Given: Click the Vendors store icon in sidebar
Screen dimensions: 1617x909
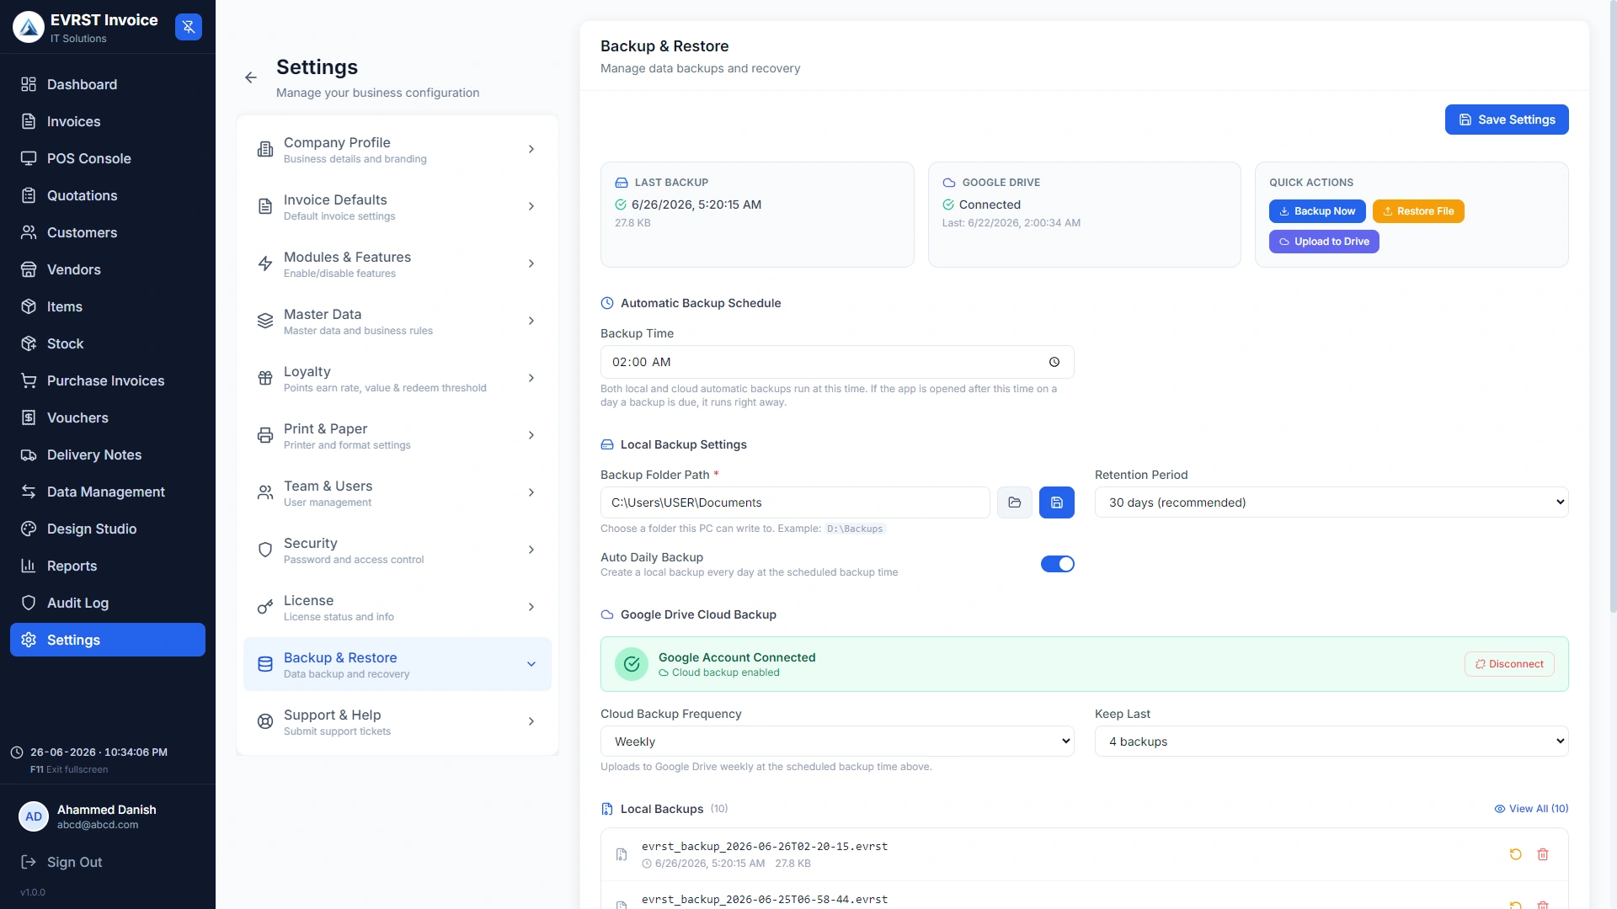Looking at the screenshot, I should [x=29, y=269].
